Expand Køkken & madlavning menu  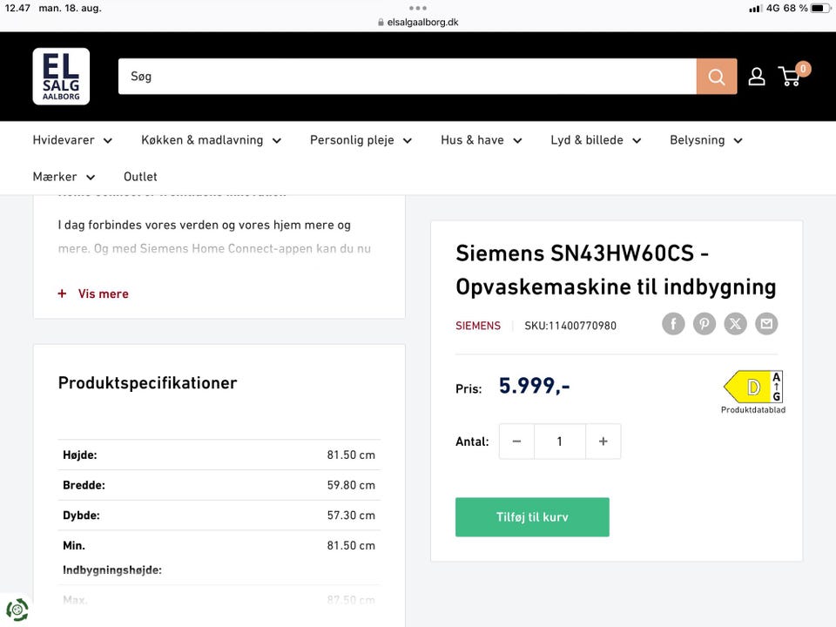[211, 140]
